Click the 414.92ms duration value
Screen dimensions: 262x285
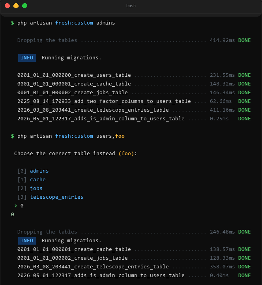click(x=222, y=40)
